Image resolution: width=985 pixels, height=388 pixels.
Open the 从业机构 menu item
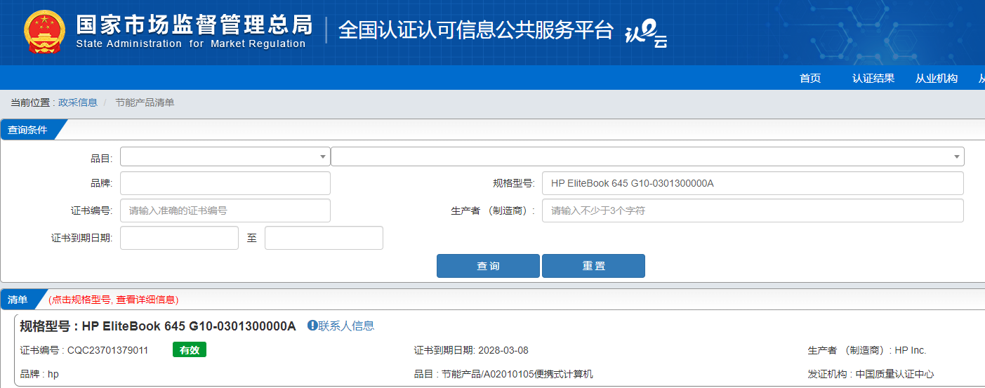point(936,78)
